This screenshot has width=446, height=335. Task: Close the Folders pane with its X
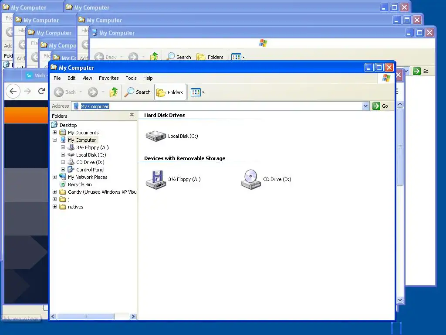132,115
